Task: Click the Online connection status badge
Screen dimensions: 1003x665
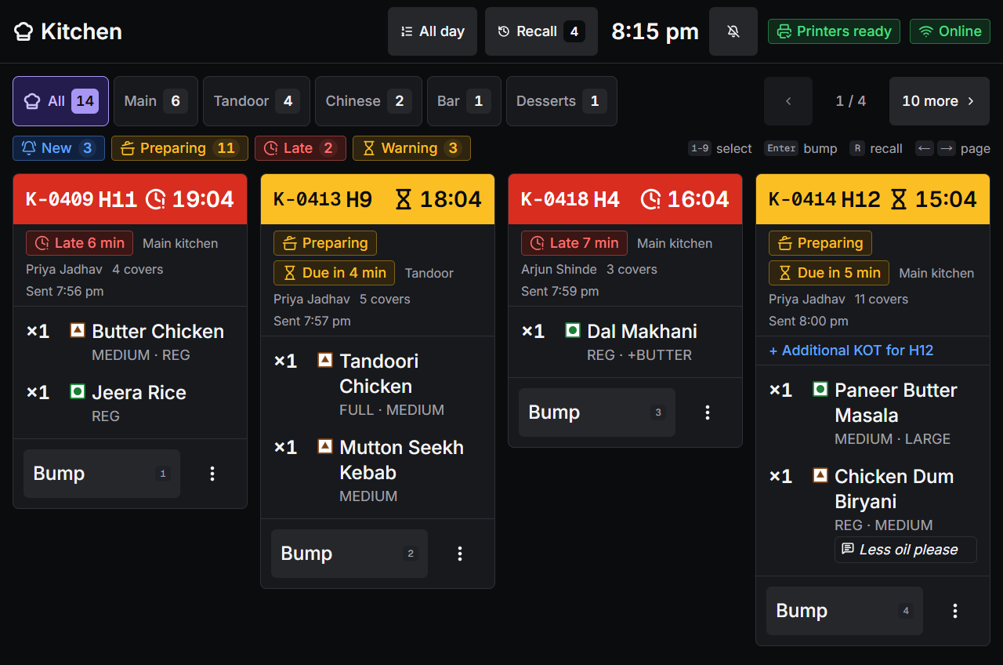Action: 950,31
